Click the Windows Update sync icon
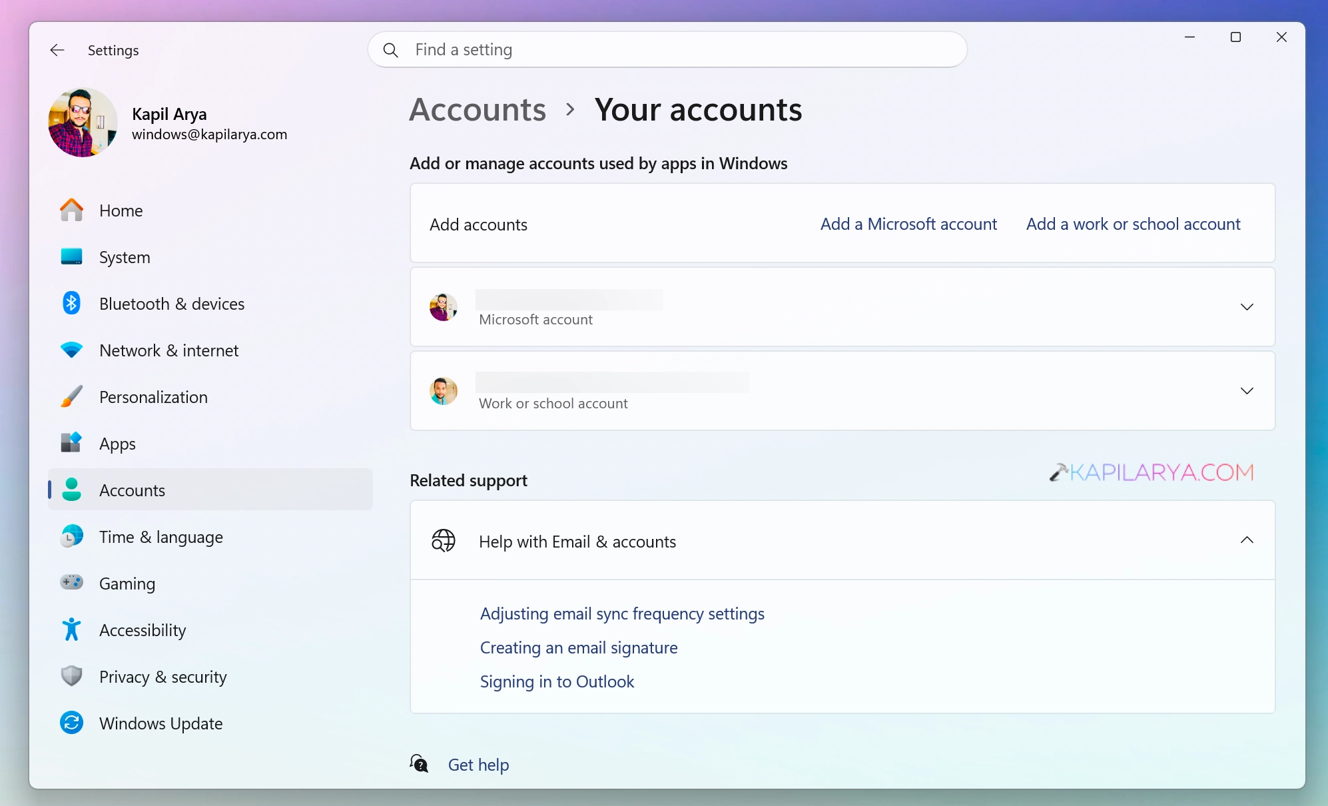 tap(71, 723)
